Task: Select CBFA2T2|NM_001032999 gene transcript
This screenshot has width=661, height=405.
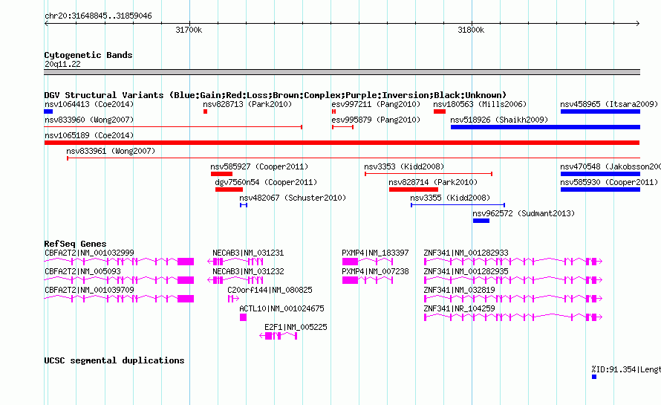Action: [119, 262]
